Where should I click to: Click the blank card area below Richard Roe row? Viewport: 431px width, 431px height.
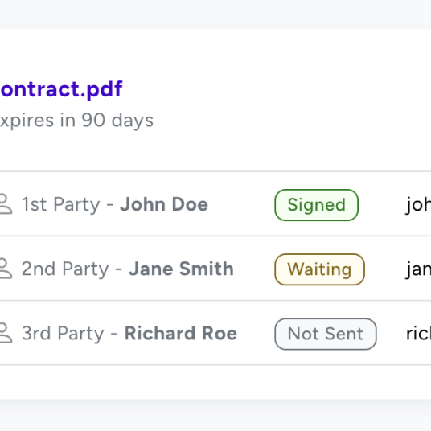pos(215,382)
